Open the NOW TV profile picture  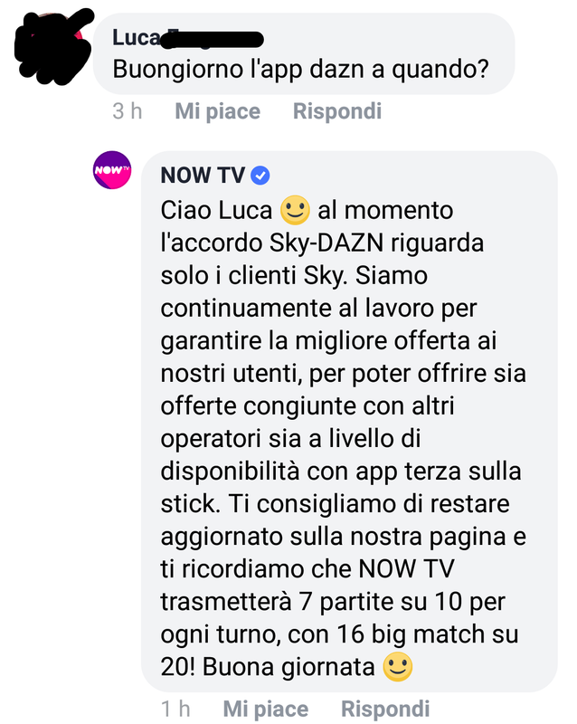[x=112, y=170]
